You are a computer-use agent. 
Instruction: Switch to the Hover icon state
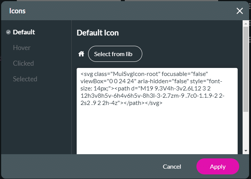coord(22,48)
